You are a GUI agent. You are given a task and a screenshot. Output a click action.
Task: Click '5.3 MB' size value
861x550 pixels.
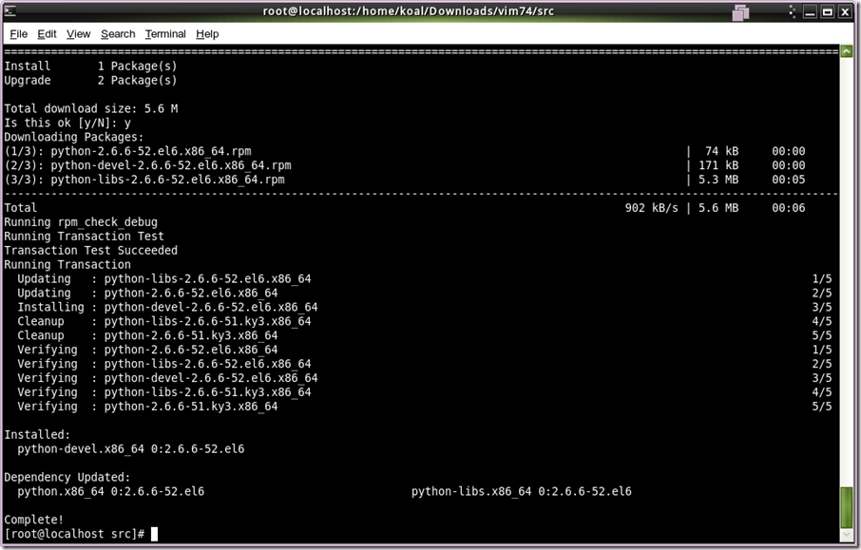tap(718, 180)
